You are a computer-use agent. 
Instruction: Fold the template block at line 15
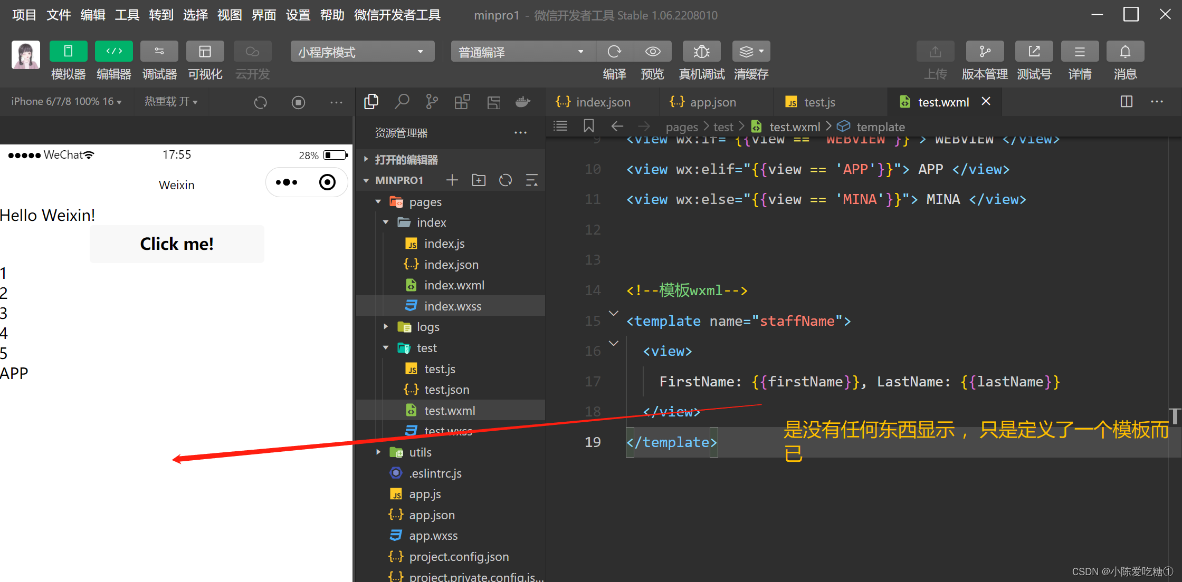[x=613, y=314]
